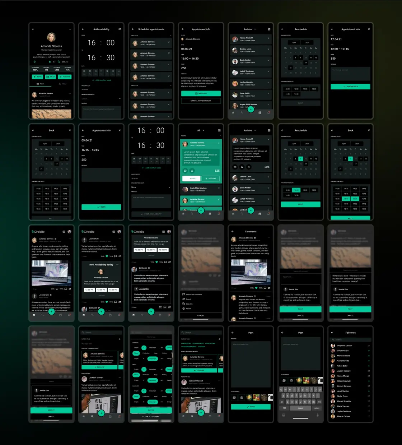Tap the swap icon in the Add availability header
The width and height of the screenshot is (402, 445).
tap(120, 29)
